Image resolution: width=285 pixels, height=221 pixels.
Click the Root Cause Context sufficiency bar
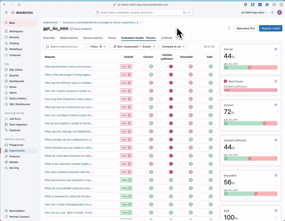(250, 90)
